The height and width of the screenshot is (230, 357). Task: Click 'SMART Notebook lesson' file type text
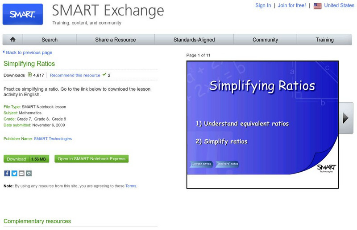click(44, 107)
